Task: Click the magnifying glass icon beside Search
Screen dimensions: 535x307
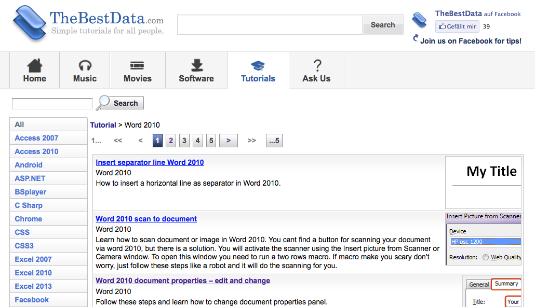Action: [103, 103]
